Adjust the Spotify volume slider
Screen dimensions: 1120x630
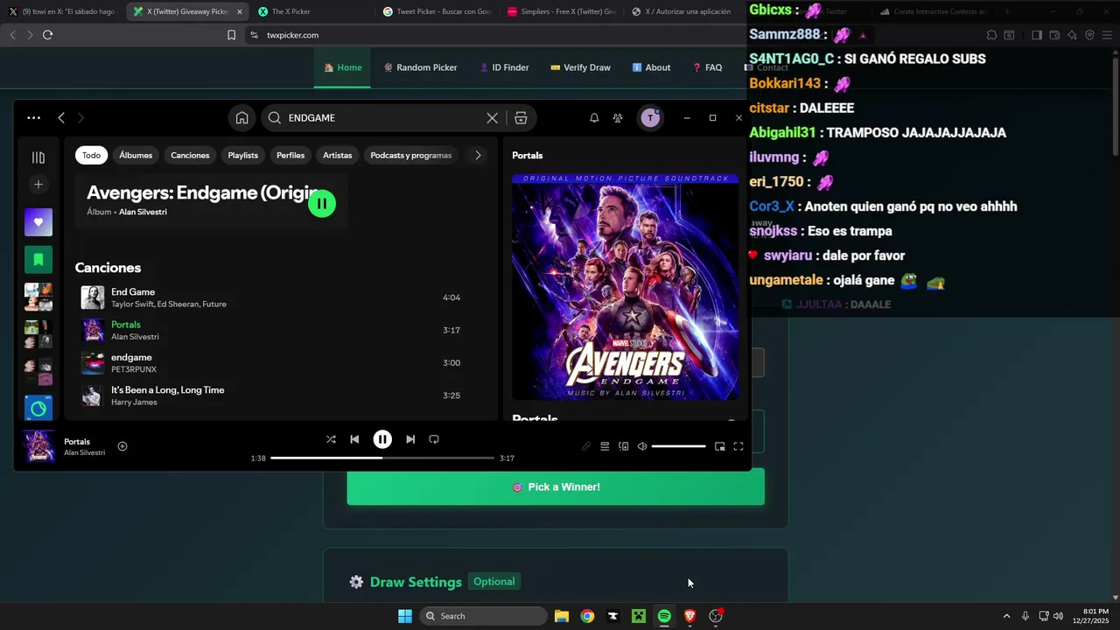click(678, 446)
